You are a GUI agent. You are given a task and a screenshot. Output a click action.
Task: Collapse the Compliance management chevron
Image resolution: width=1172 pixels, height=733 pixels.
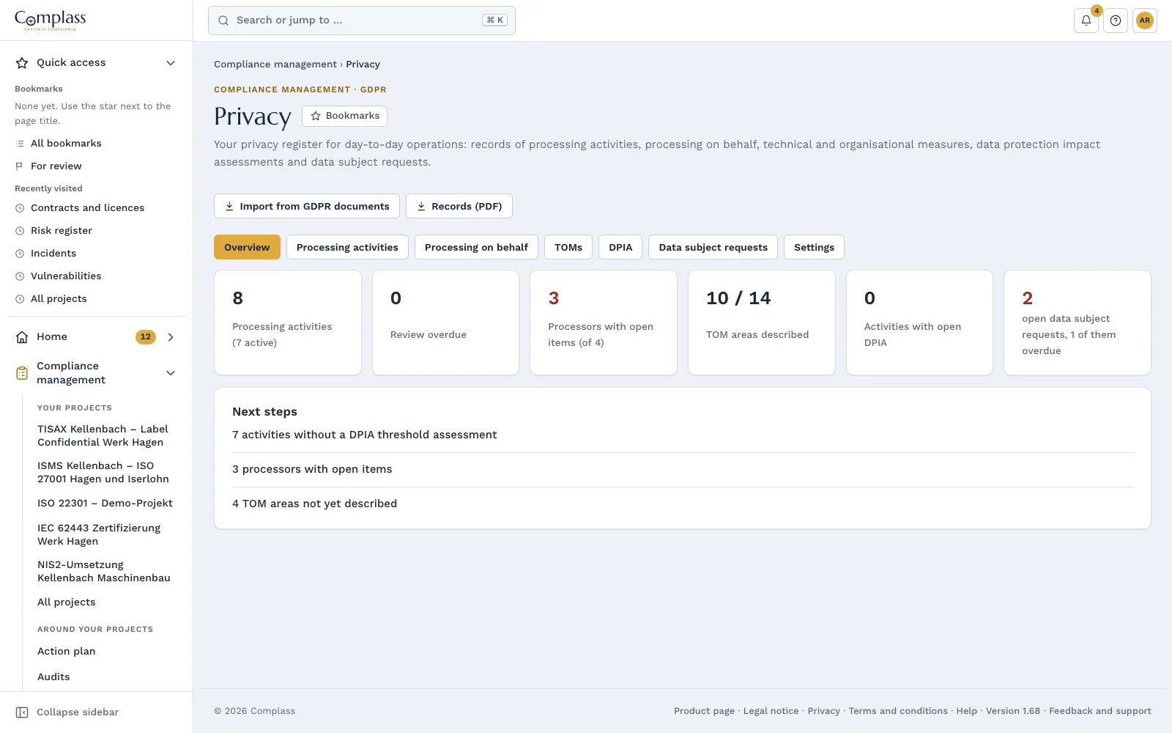171,373
